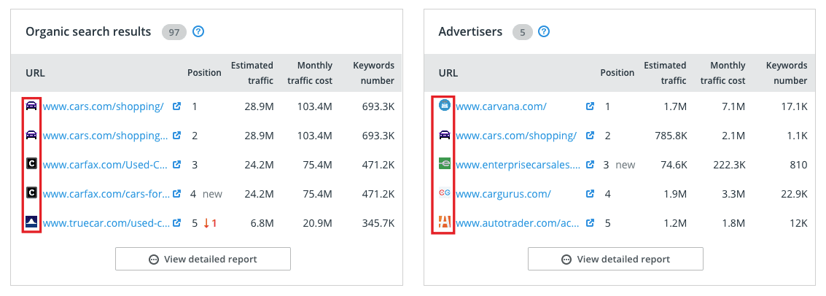The image size is (826, 296).
Task: Open www.carfax.com/cars-for… link
Action: coord(106,194)
